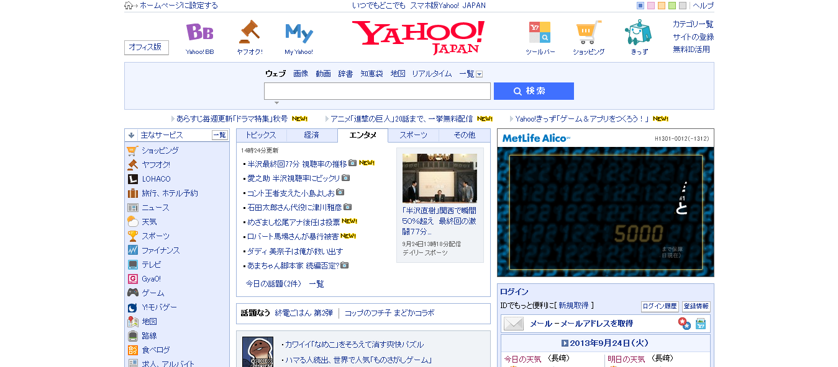Select the blue theme color swatch
Screen dimensions: 838x367
[x=640, y=6]
